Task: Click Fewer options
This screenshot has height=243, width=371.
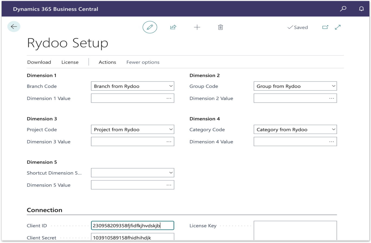Action: (143, 62)
